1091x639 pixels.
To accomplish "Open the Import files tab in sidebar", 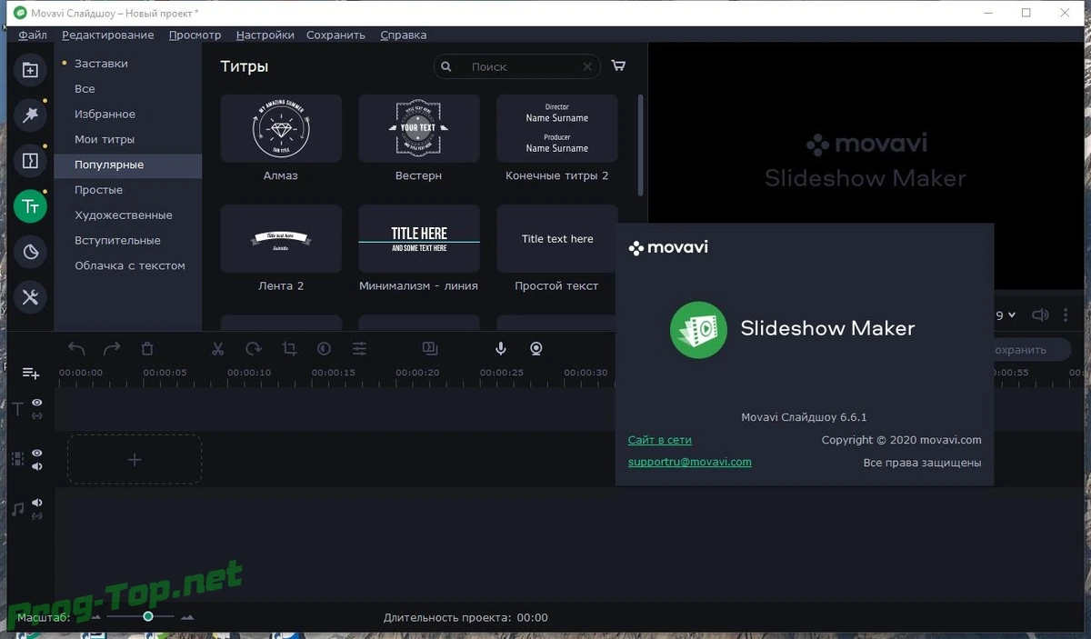I will (x=30, y=70).
